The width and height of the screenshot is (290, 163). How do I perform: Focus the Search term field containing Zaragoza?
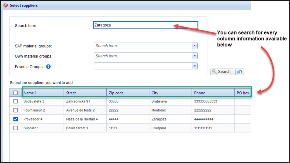click(145, 25)
